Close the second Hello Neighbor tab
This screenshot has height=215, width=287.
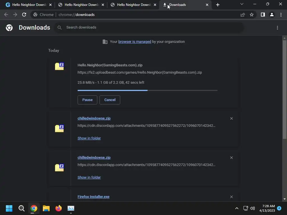pyautogui.click(x=103, y=5)
